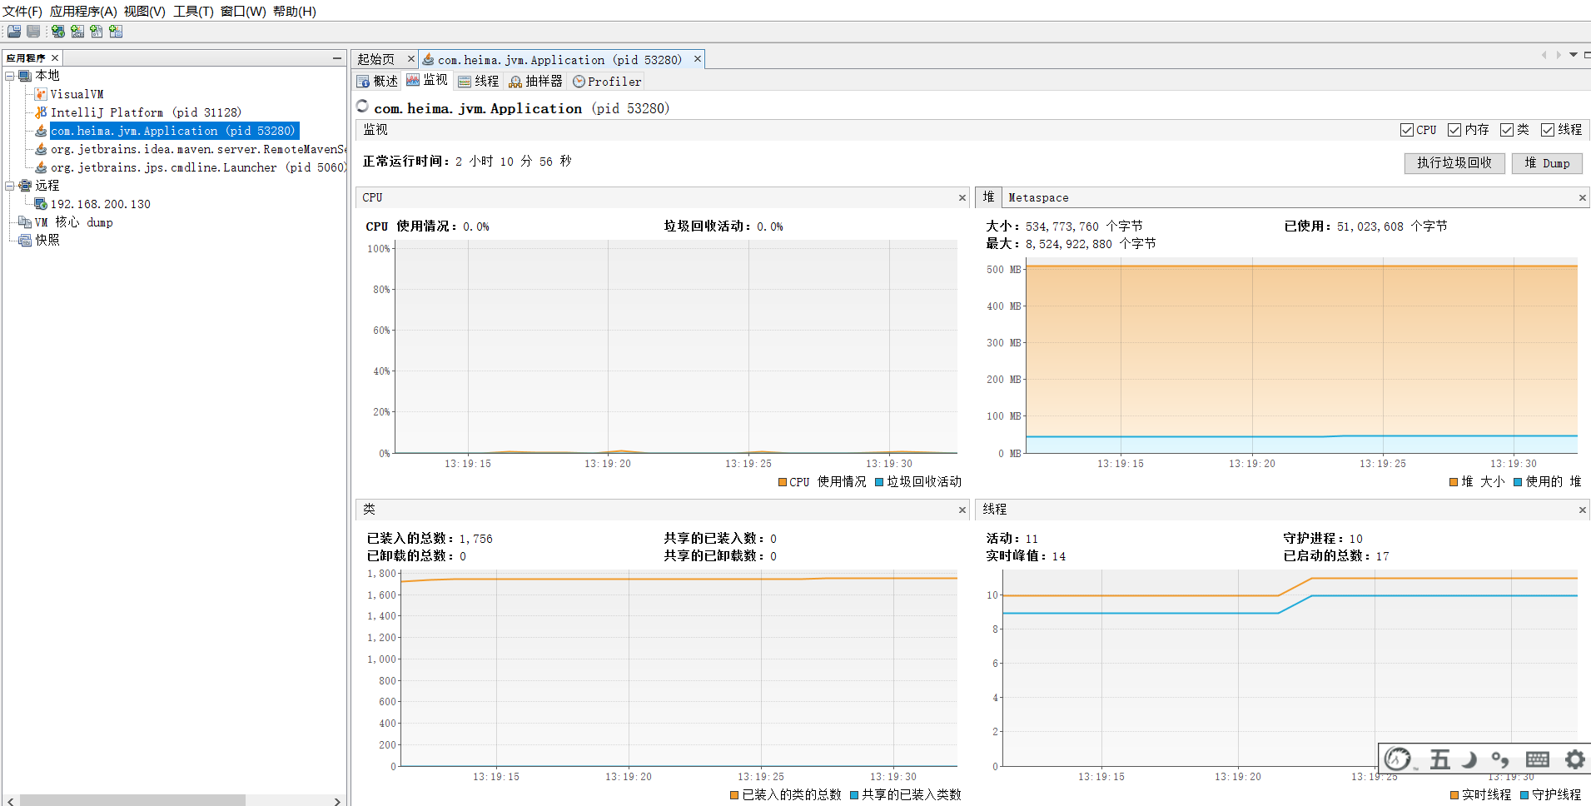Viewport: 1591px width, 806px height.
Task: Click the load snapshot toolbar icon
Action: (x=13, y=32)
